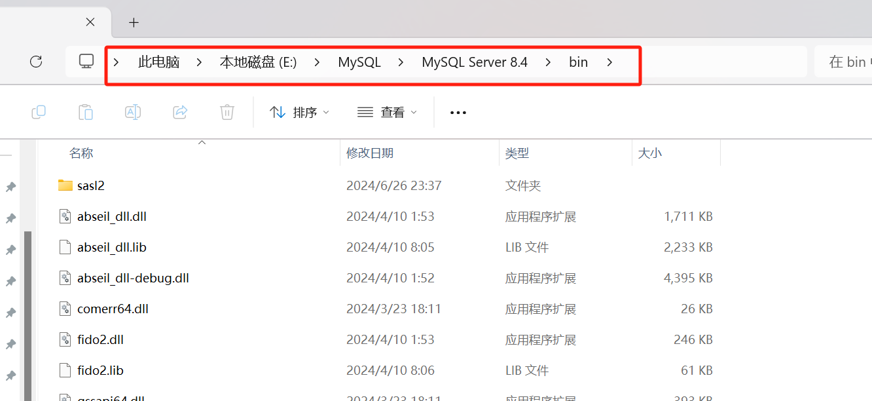Add a new tab with plus button
This screenshot has height=401, width=872.
pyautogui.click(x=134, y=22)
